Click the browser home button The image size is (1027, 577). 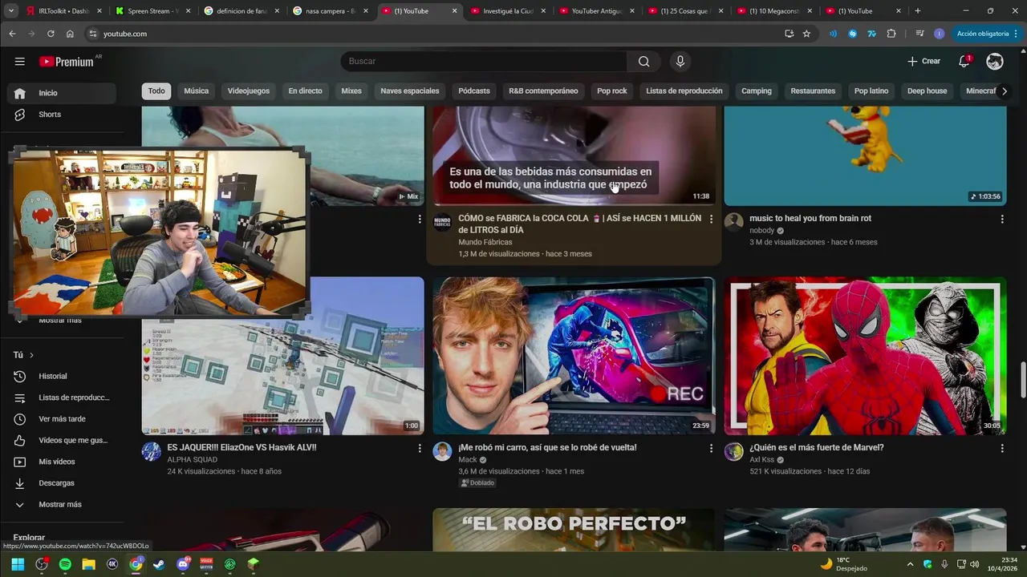(70, 34)
